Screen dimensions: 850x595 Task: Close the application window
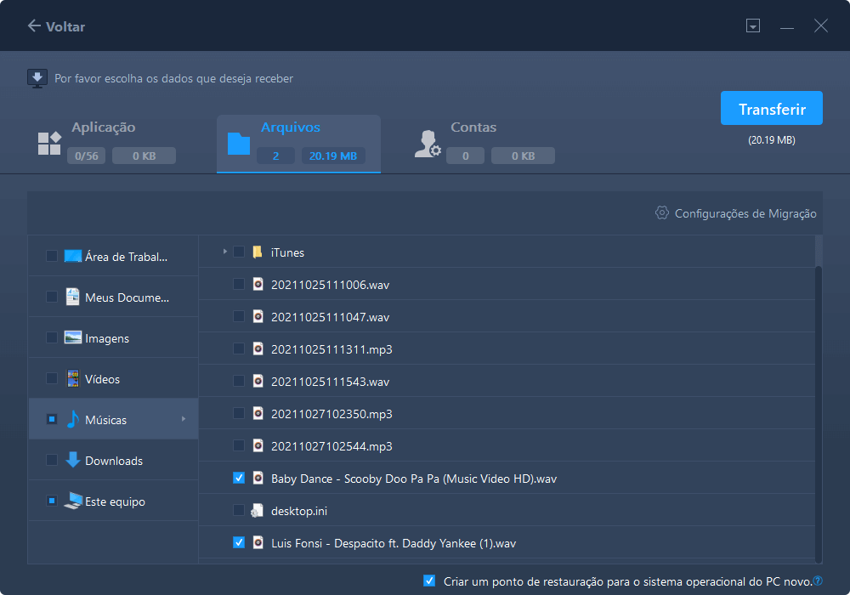pos(821,25)
